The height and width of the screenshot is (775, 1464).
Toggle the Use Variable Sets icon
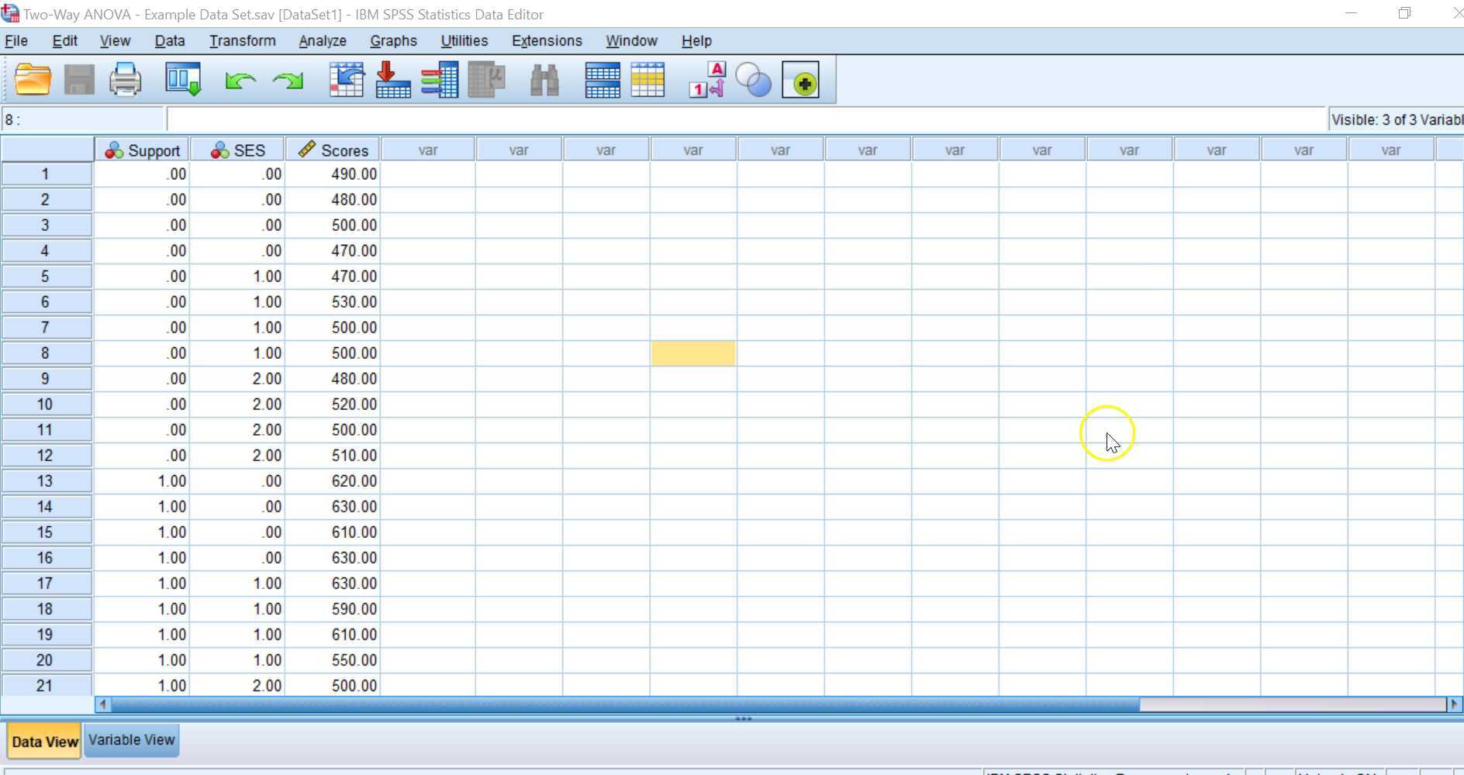754,79
